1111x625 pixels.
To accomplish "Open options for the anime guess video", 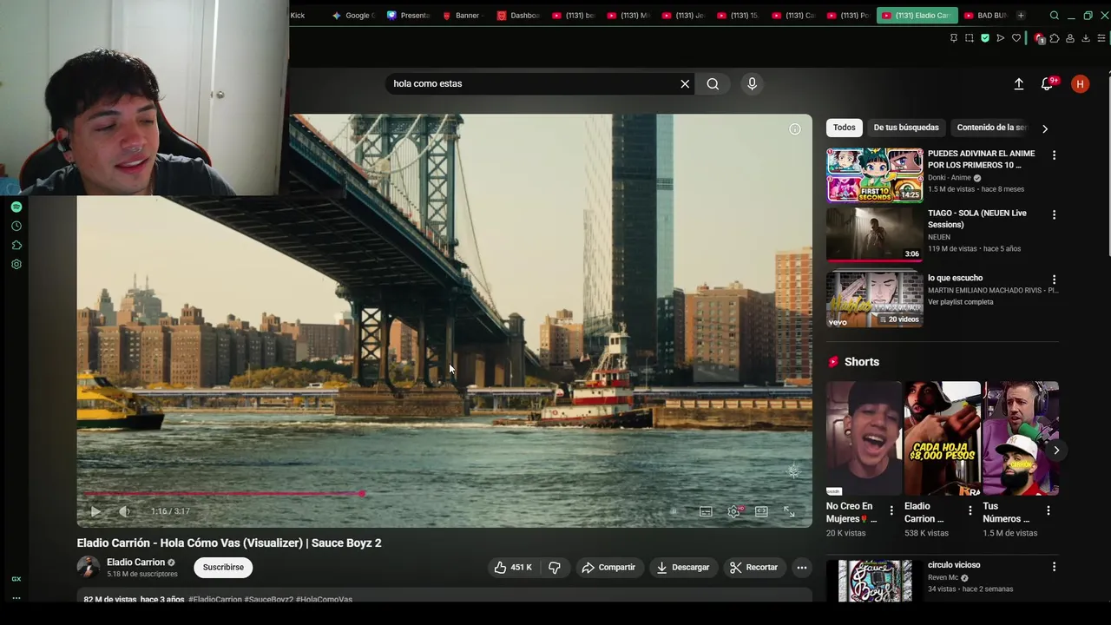I will point(1054,155).
